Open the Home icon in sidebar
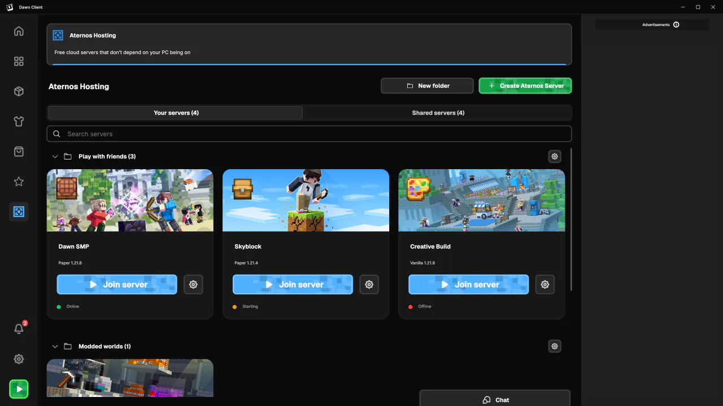The height and width of the screenshot is (406, 723). tap(19, 31)
